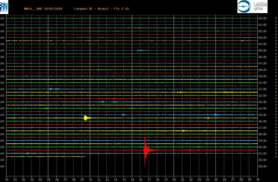This screenshot has height=182, width=278.
Task: Click the blue burst on the 05:30 trace
Action: coord(142,51)
